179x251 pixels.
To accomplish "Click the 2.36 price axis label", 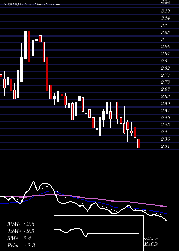I will coord(165,139).
